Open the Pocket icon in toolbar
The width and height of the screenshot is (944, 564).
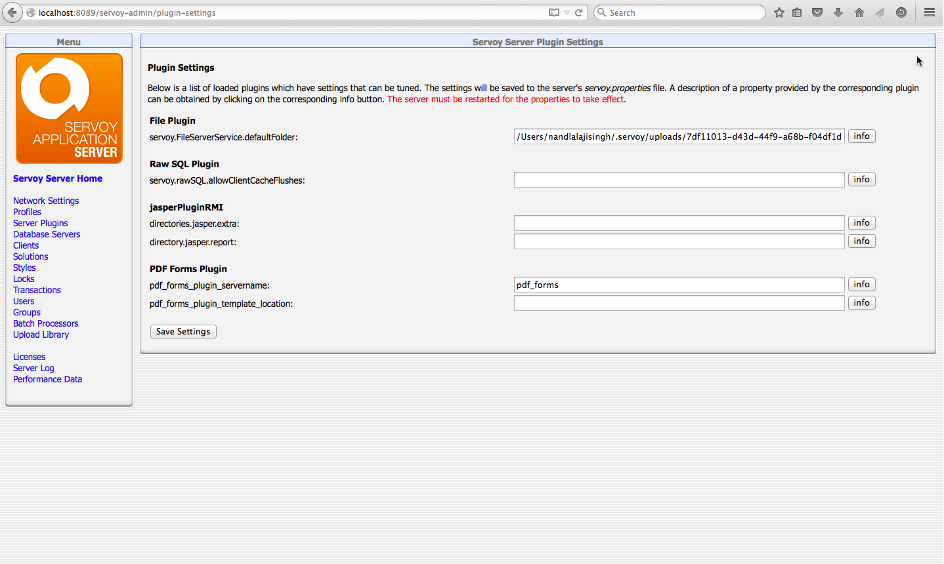point(817,12)
